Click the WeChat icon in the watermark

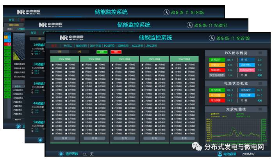[x=195, y=146]
